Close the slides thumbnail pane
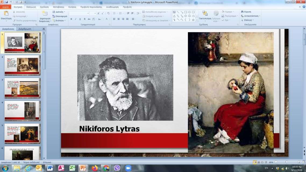This screenshot has width=306, height=172. point(44,29)
